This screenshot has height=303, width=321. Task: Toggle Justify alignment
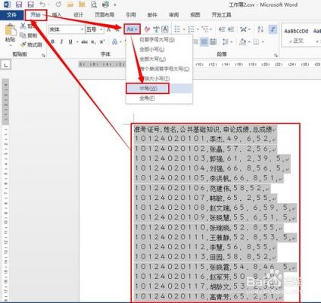(x=204, y=42)
